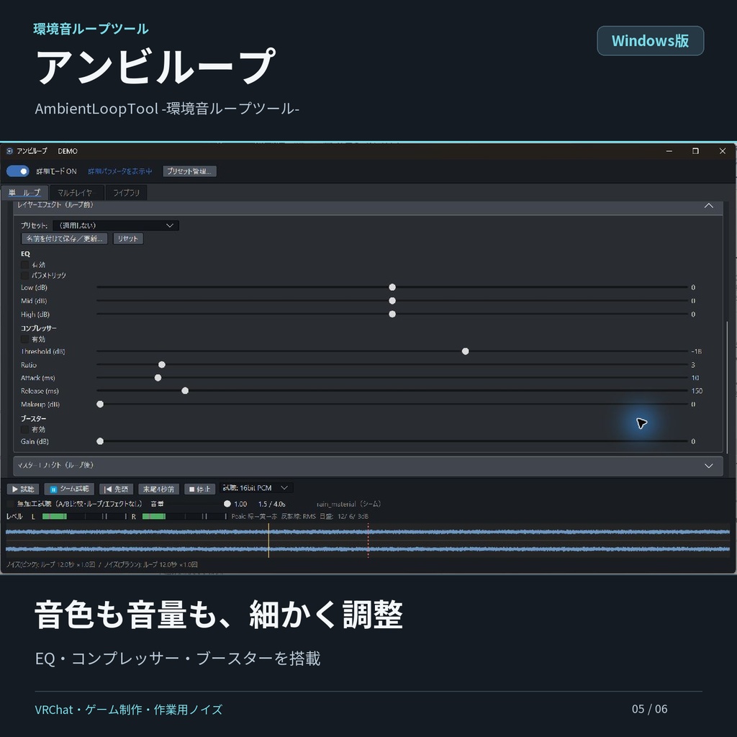Click the 詳細パラメータを表示中 status text
This screenshot has height=737, width=737.
[120, 171]
